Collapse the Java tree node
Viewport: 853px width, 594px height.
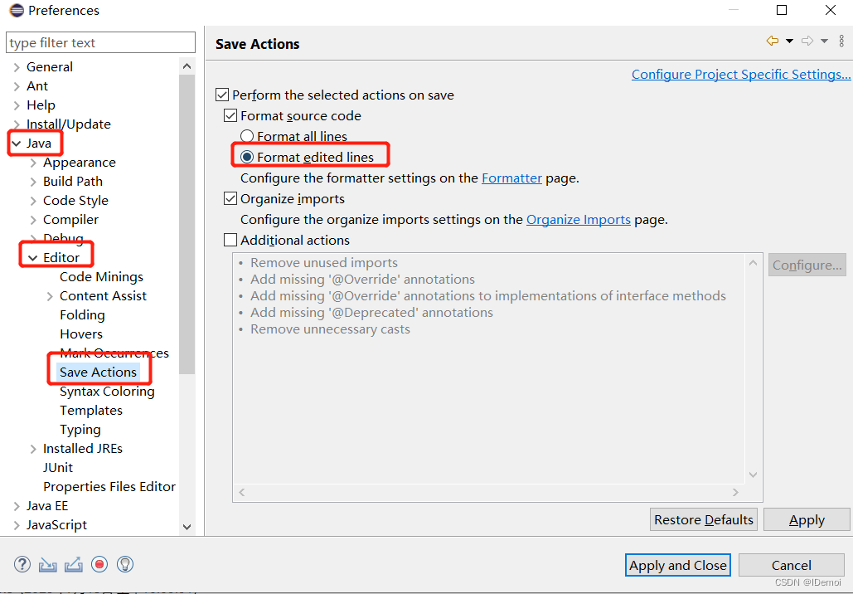click(17, 143)
